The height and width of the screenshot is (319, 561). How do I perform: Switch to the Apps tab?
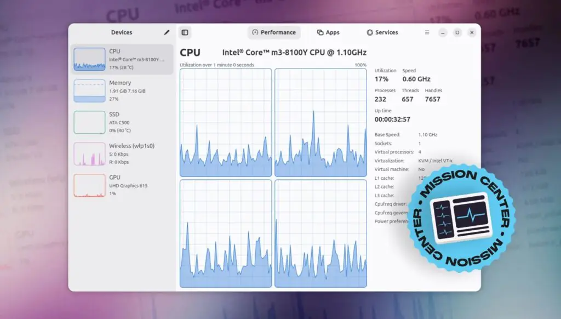coord(328,32)
